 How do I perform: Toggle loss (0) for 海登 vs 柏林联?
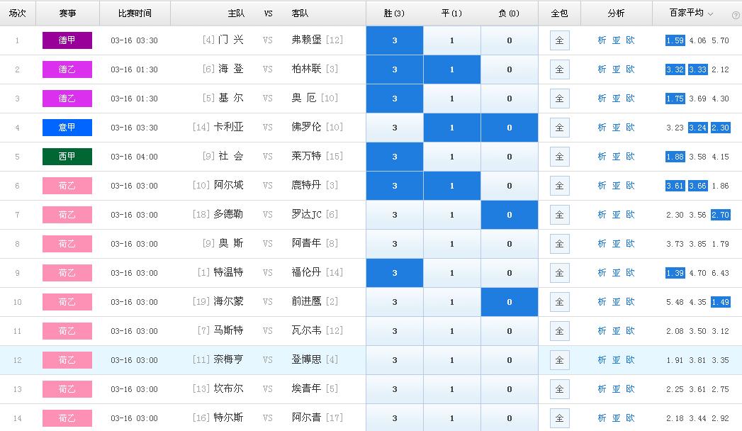[x=509, y=69]
